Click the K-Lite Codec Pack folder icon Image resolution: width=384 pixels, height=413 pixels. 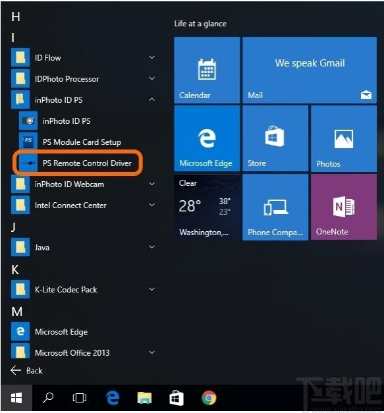tap(20, 289)
